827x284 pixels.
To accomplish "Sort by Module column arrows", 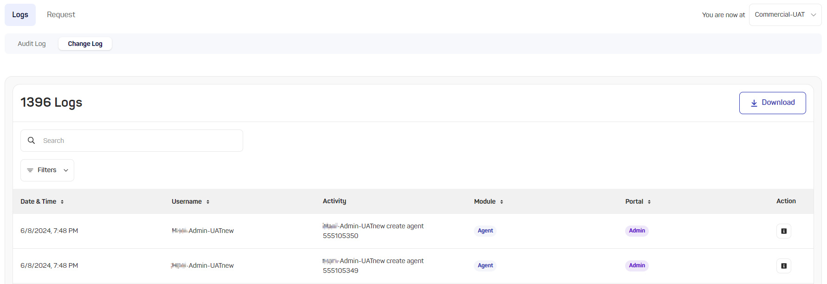I will pos(502,202).
